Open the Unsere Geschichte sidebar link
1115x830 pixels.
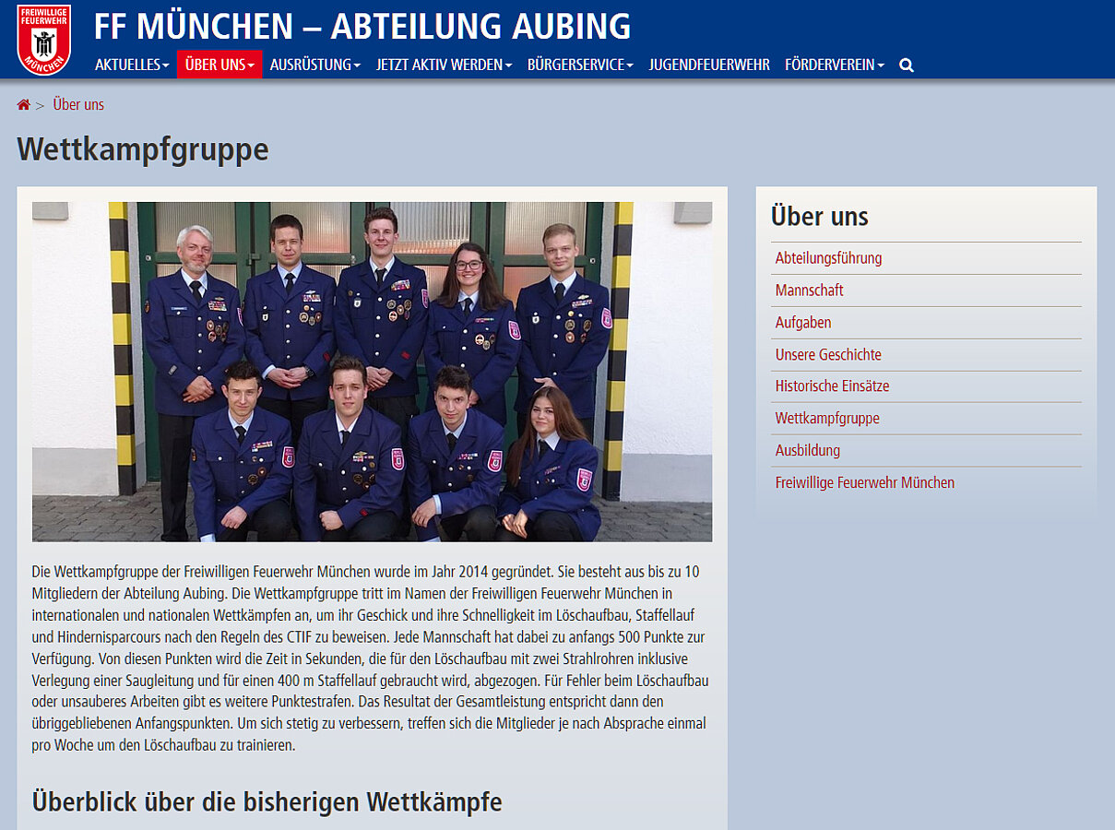[828, 355]
